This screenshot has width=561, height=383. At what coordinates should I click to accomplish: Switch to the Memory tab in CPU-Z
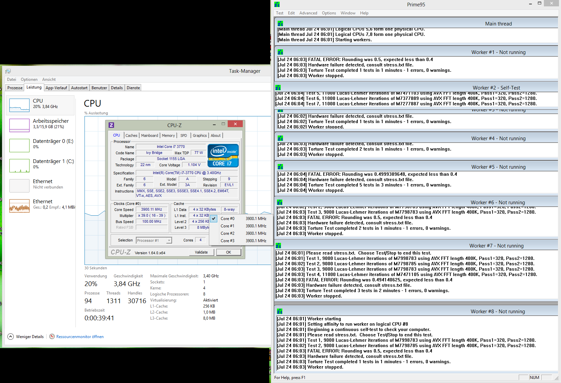168,135
